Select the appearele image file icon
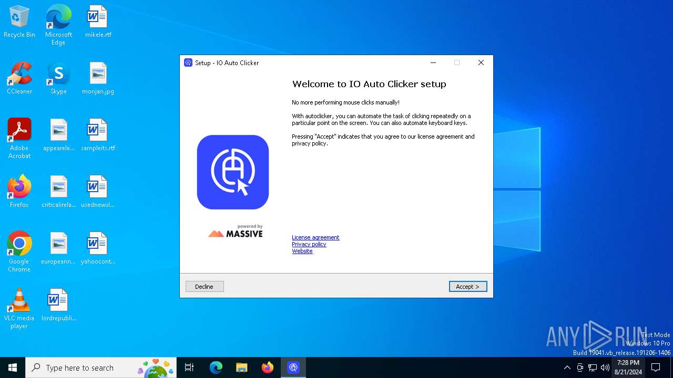This screenshot has width=673, height=378. (x=58, y=135)
